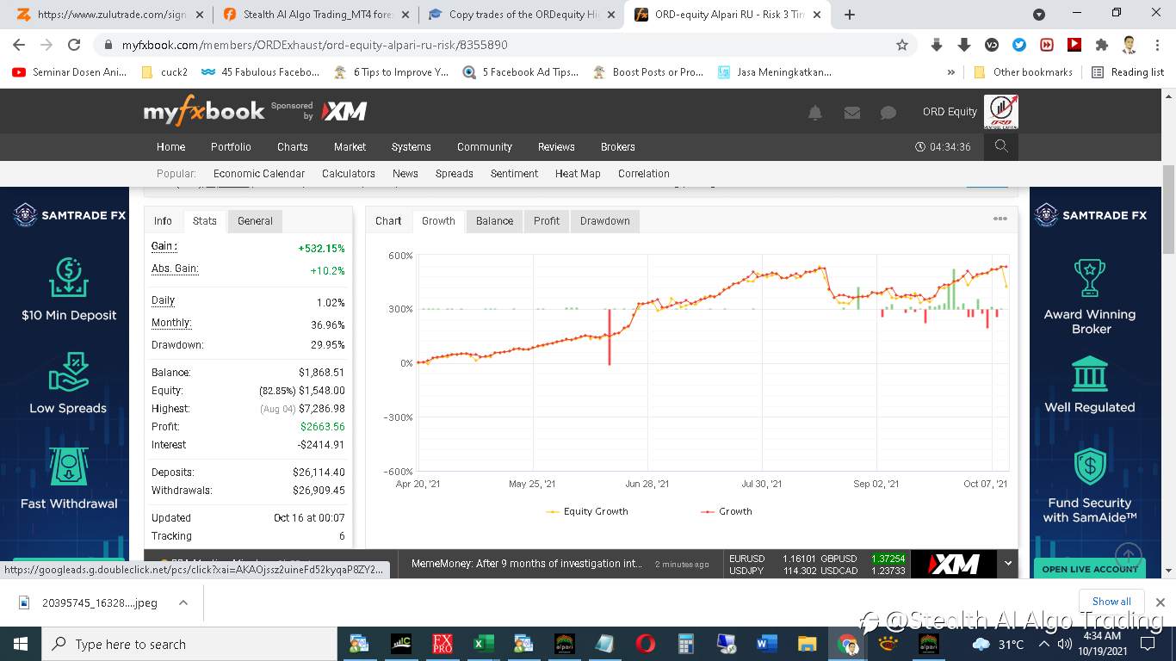Open the Community menu
This screenshot has height=661, width=1176.
(485, 147)
